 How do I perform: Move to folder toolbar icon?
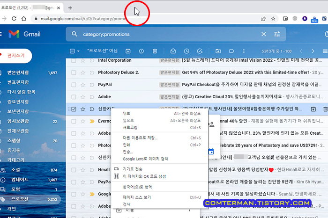click(x=218, y=51)
